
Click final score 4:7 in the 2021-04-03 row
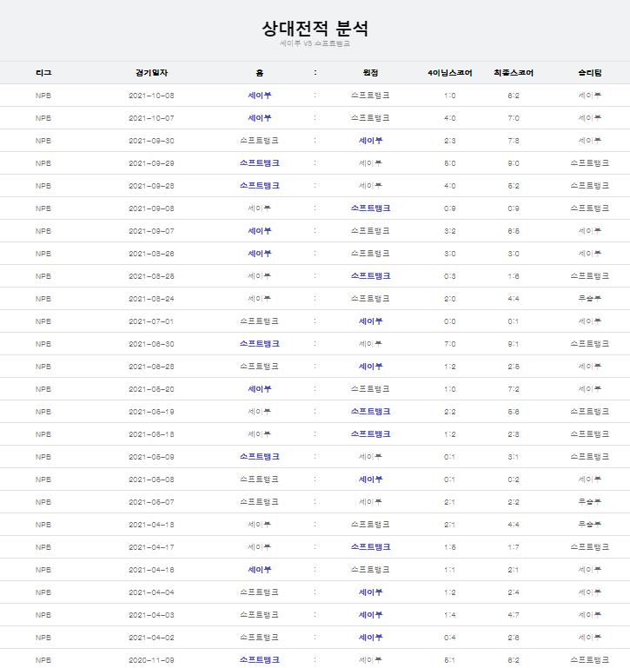(514, 615)
